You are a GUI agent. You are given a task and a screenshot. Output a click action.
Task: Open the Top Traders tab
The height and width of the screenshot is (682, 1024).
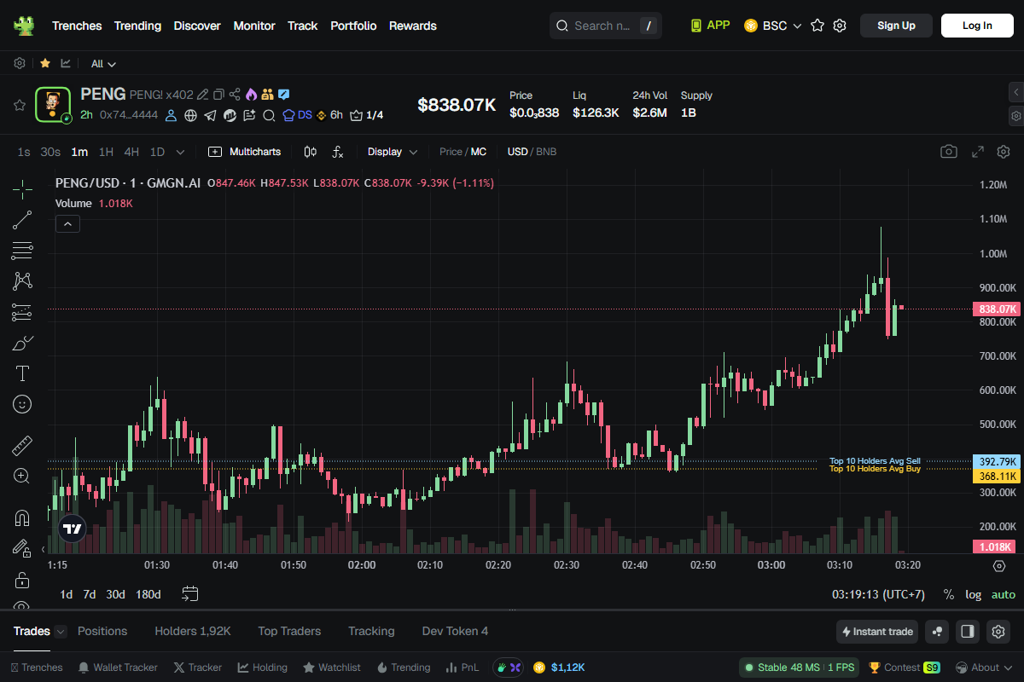coord(289,632)
